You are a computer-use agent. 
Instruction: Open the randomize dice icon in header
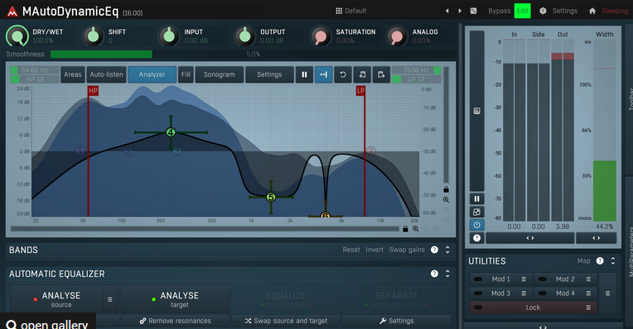click(474, 11)
